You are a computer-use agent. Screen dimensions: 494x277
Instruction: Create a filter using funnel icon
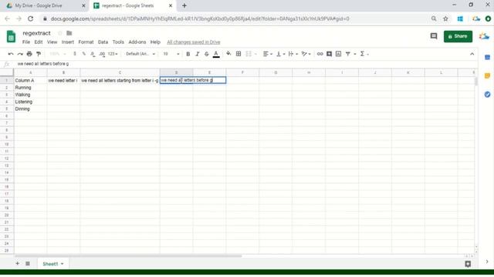tap(348, 54)
